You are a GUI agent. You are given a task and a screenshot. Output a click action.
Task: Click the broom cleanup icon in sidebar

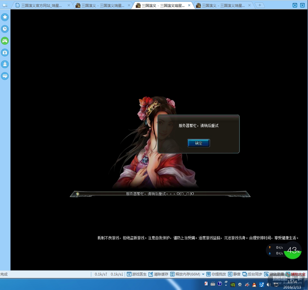coord(5,64)
